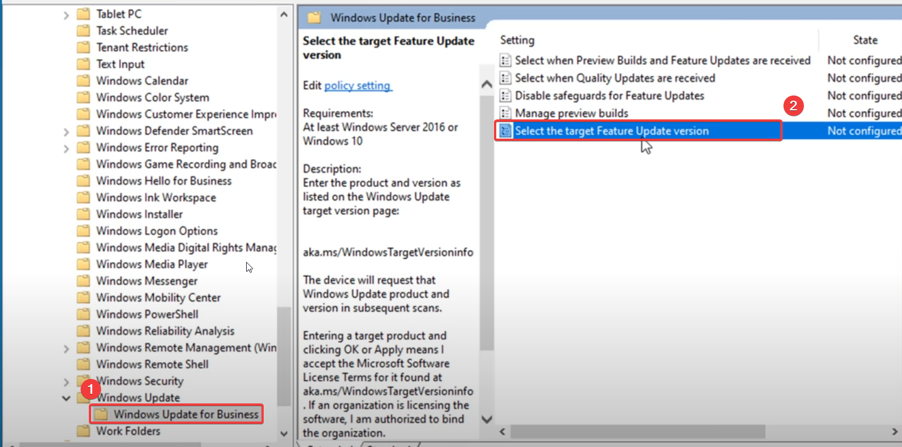Click the folder tree's scroll-down arrow
The height and width of the screenshot is (447, 902).
[284, 433]
